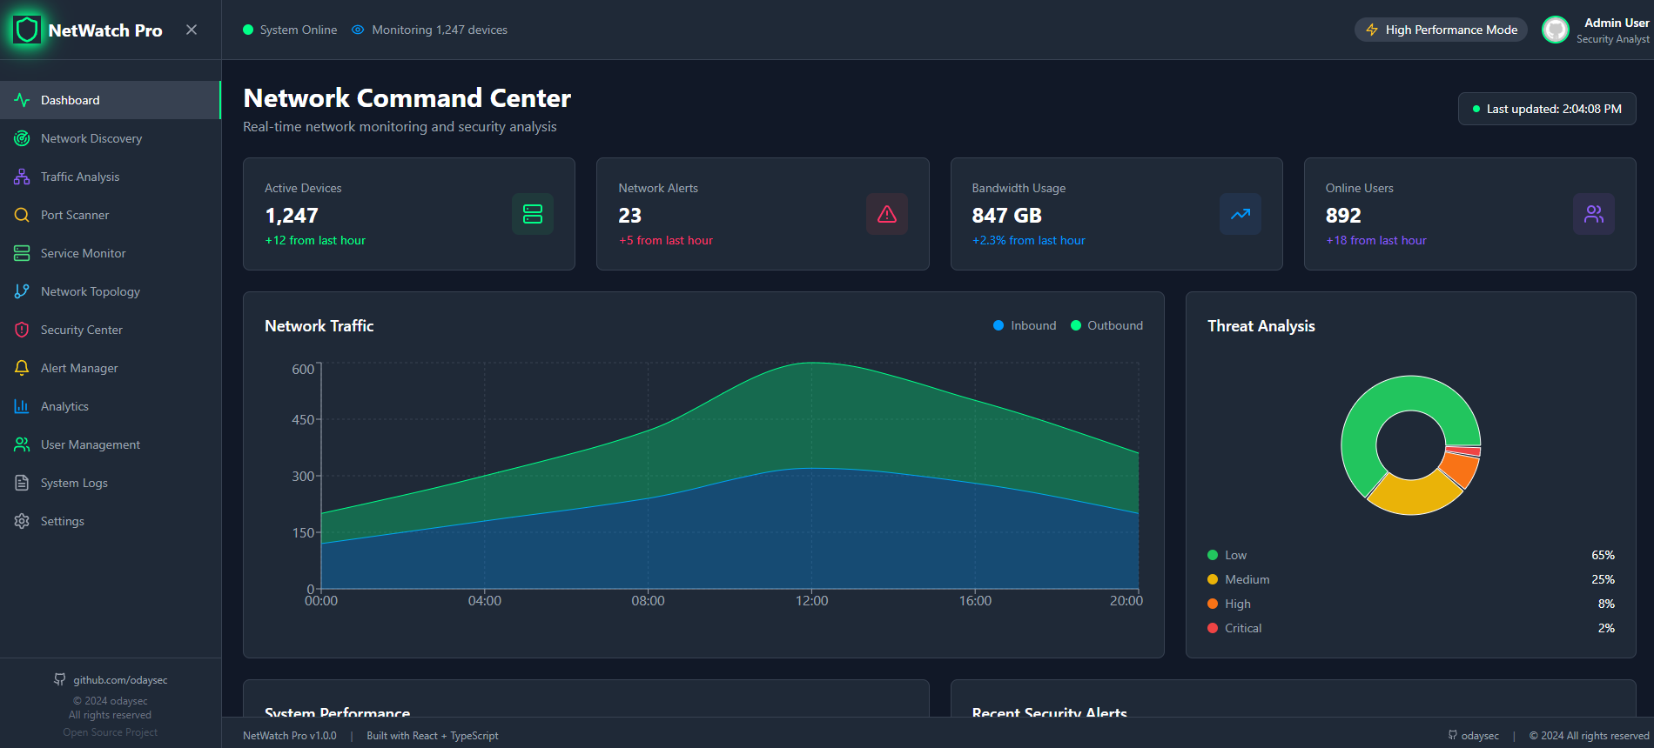The height and width of the screenshot is (748, 1654).
Task: Toggle the Inbound legend item
Action: tap(1025, 325)
